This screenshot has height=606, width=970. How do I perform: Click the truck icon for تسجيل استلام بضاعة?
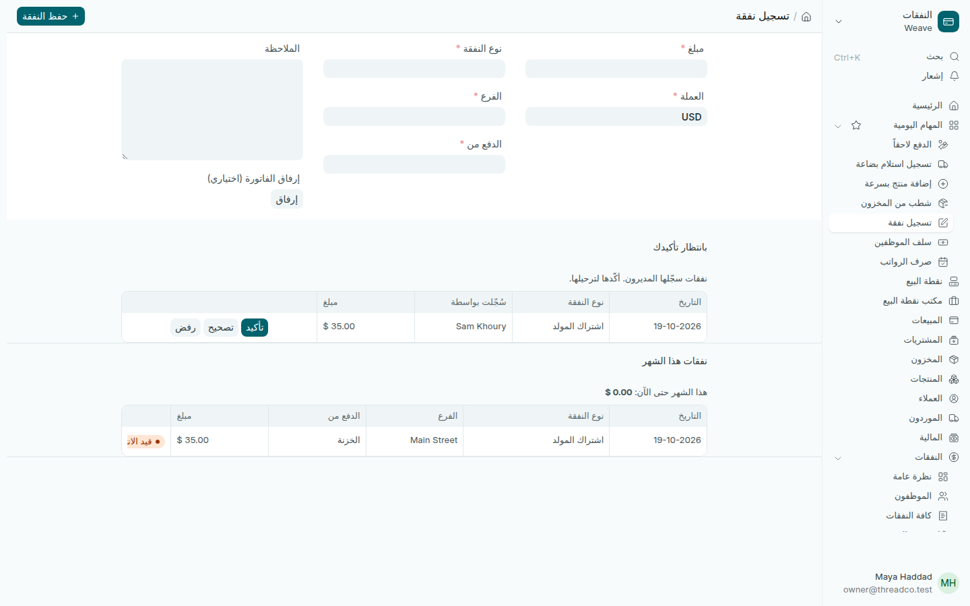(x=943, y=164)
